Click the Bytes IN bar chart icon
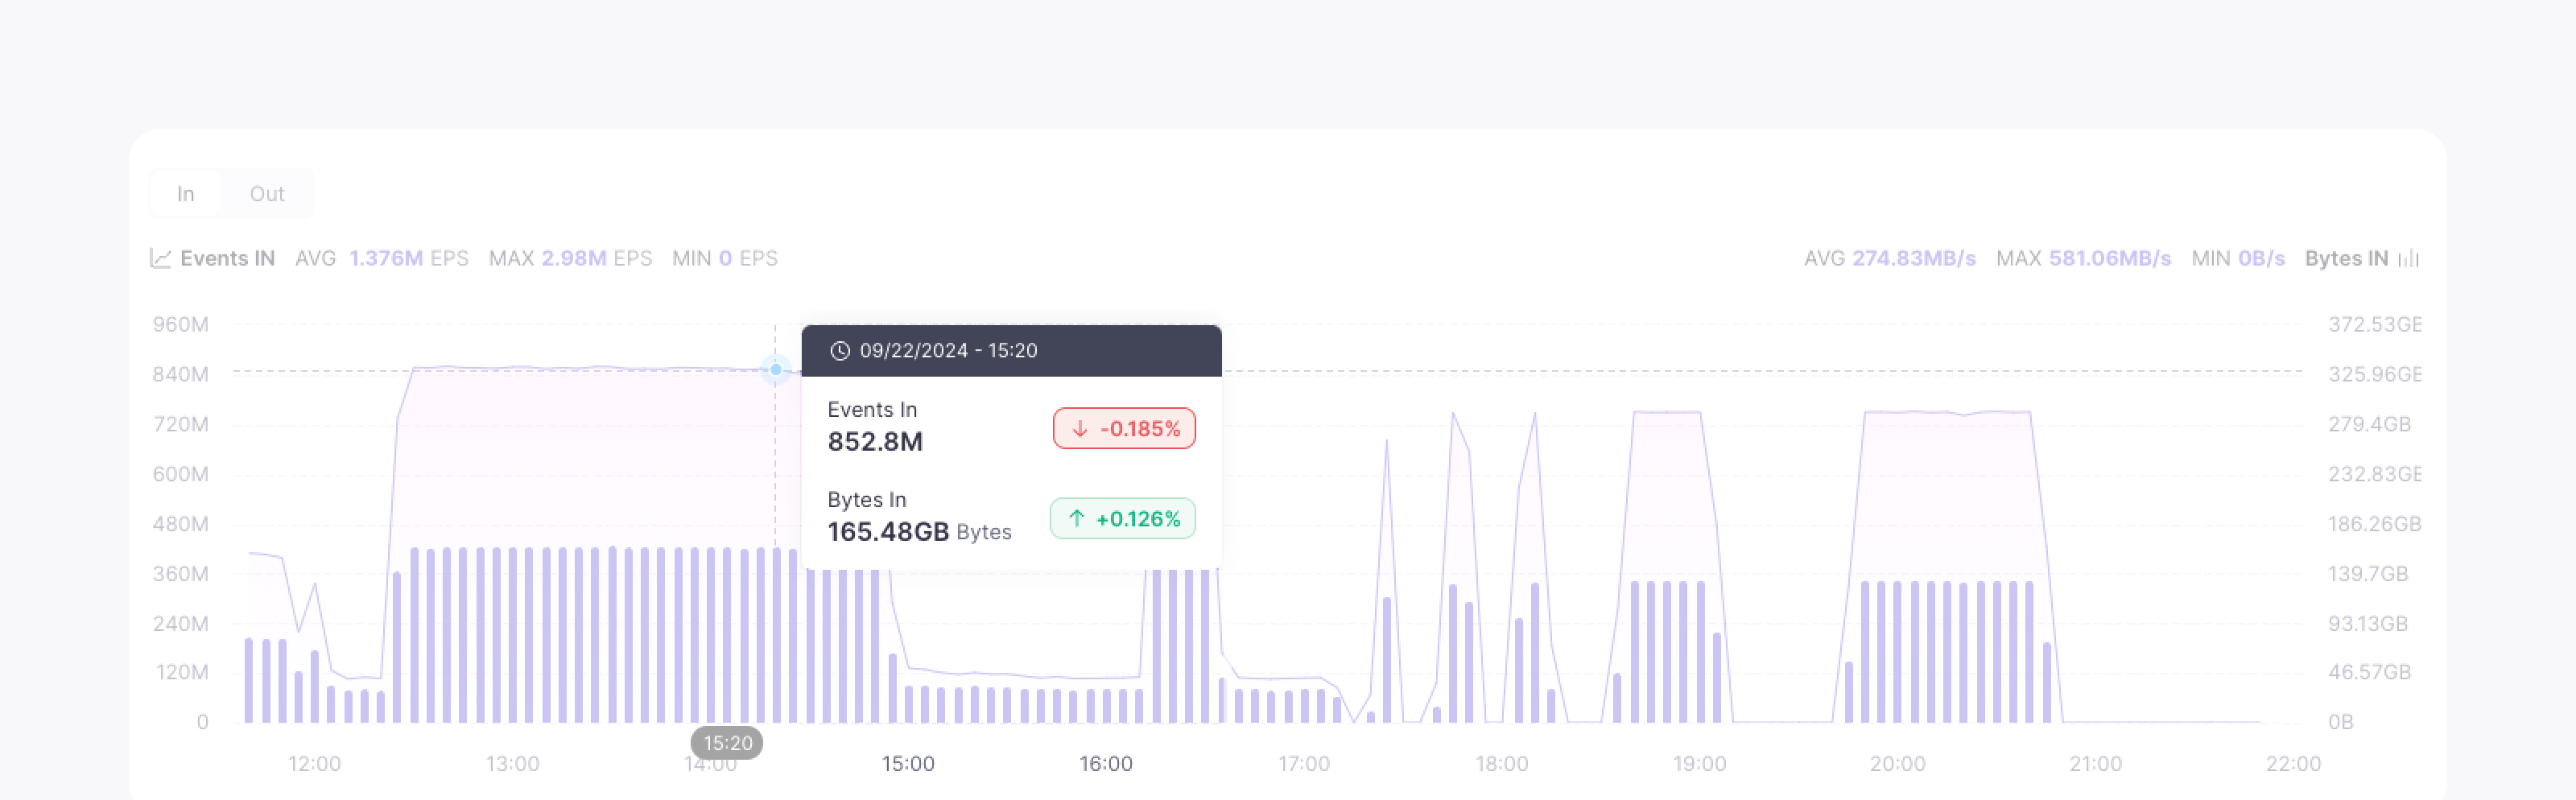This screenshot has width=2576, height=800. 2409,258
